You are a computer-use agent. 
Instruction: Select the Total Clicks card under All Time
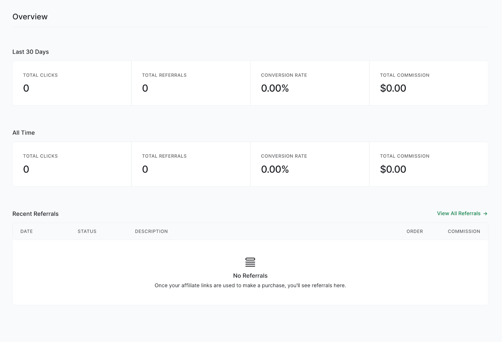coord(72,164)
